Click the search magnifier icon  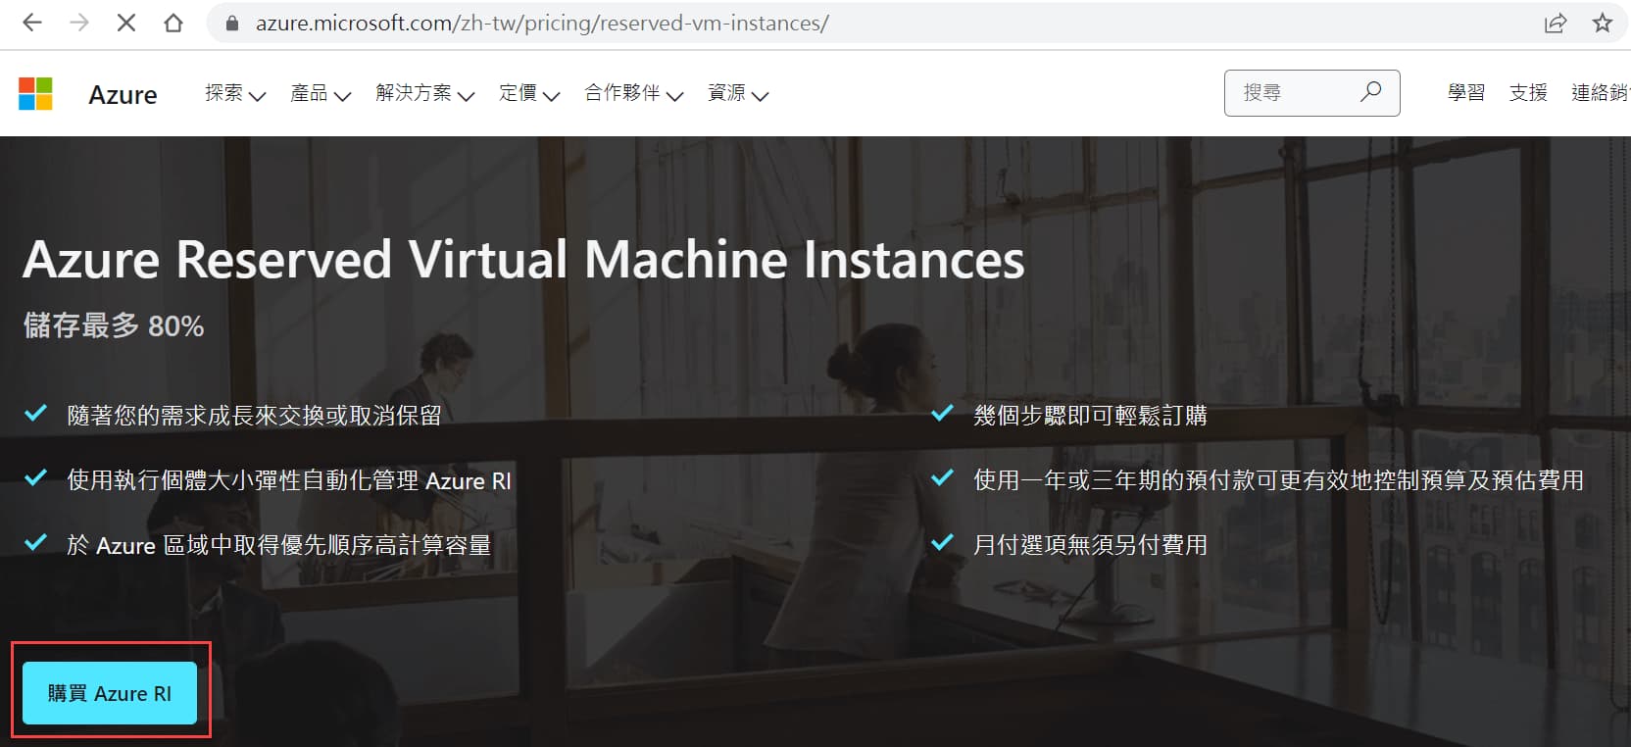1370,92
